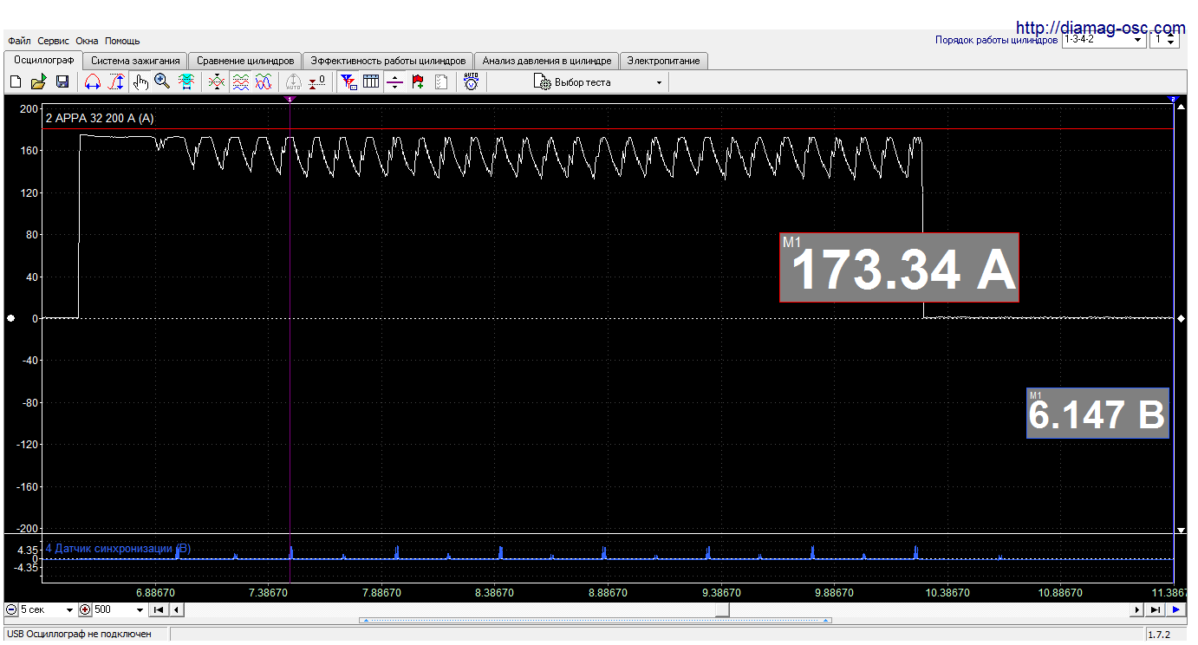Click the left zero-level handle dot
The image size is (1198, 645).
pyautogui.click(x=11, y=318)
